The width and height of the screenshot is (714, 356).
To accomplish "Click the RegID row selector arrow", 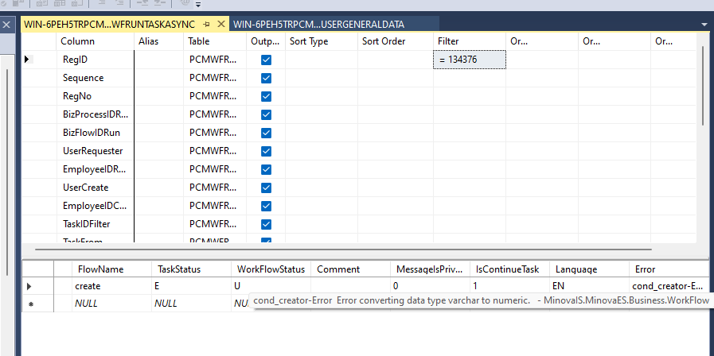I will point(29,60).
